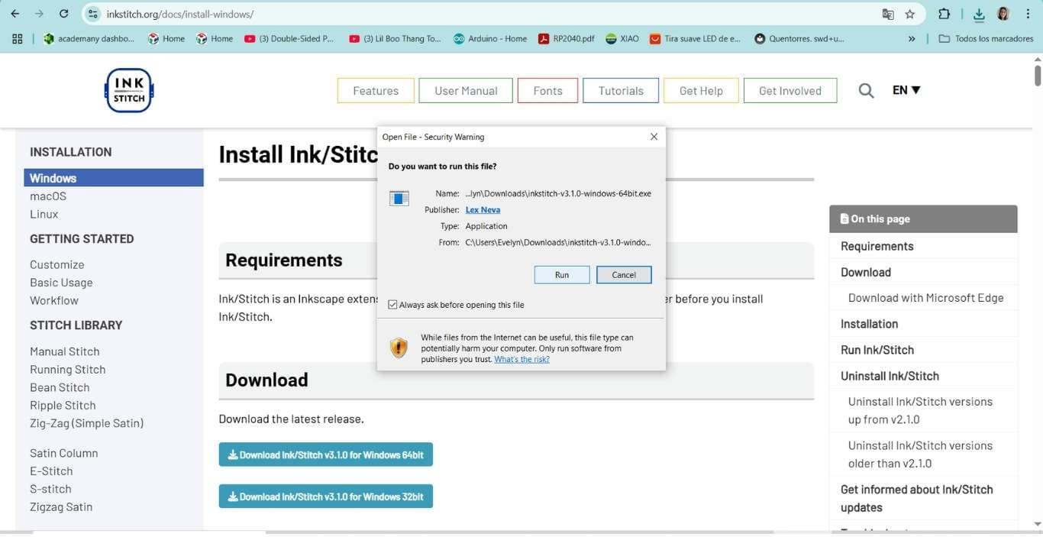This screenshot has width=1043, height=537.
Task: Open the Chrome three-dot menu
Action: point(1028,14)
